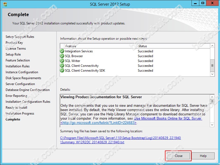Click Installation Rules step in sidebar
The height and width of the screenshot is (165, 220).
[x=17, y=66]
